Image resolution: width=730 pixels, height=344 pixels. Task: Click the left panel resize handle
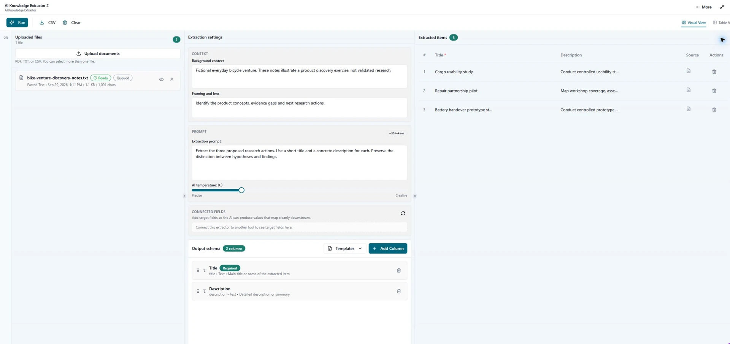coord(184,196)
